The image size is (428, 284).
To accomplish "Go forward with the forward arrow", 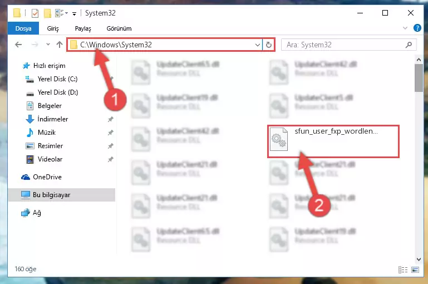I will (x=35, y=45).
